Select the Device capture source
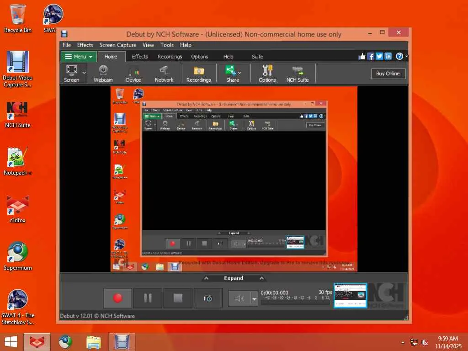This screenshot has width=468, height=351. [133, 74]
